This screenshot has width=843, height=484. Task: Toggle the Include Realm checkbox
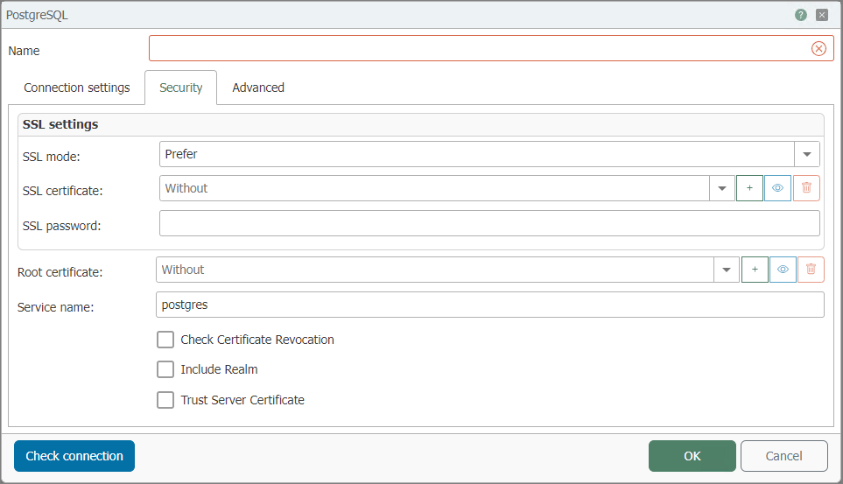tap(165, 369)
